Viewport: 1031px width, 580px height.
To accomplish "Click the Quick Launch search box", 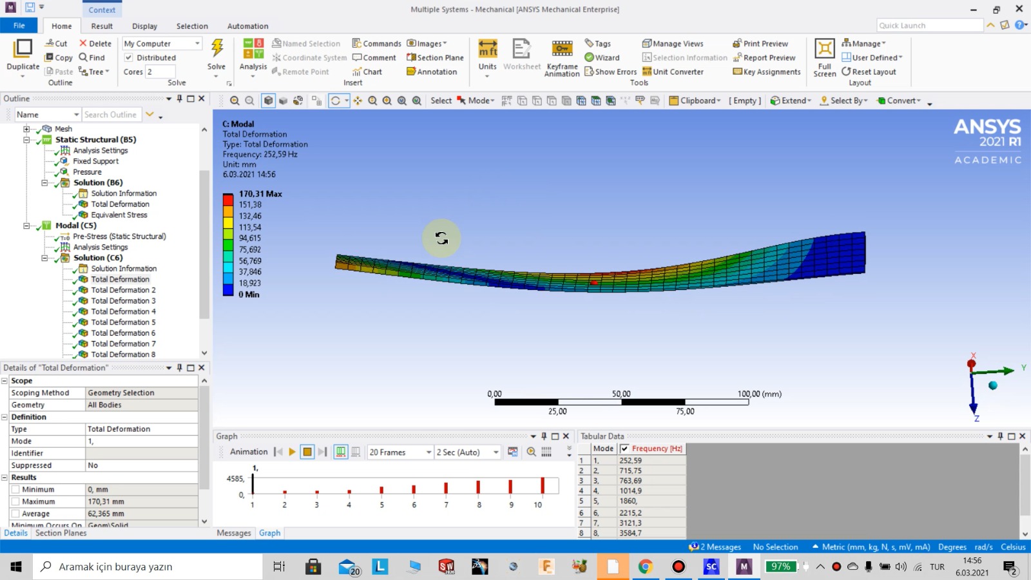I will point(930,25).
